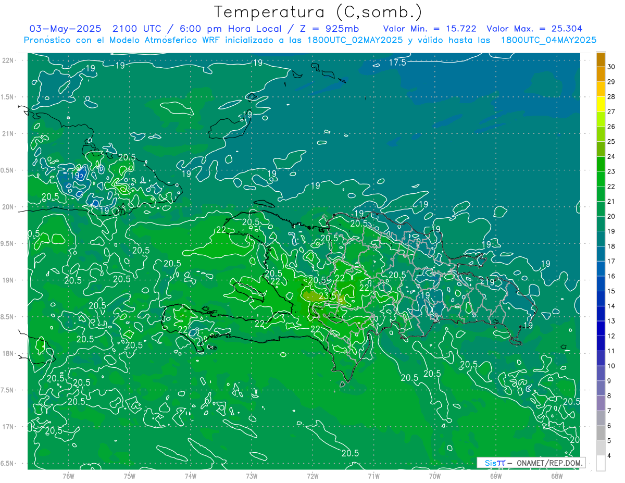Click the "Valor Min. = 15.722" readout
Viewport: 625px width, 483px height.
point(429,29)
